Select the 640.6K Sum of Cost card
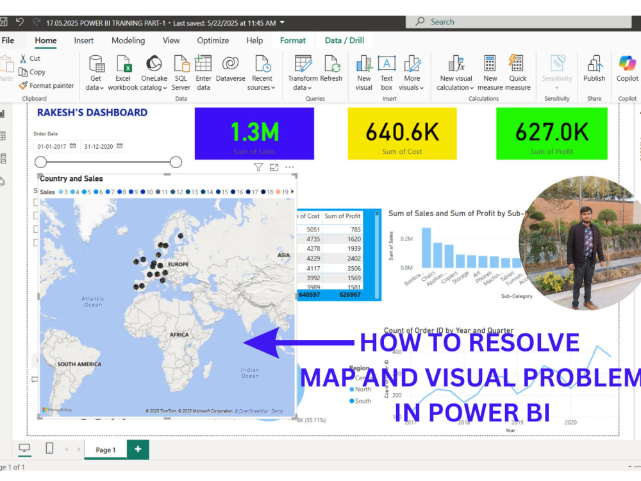Screen dimensions: 641x481 403,134
